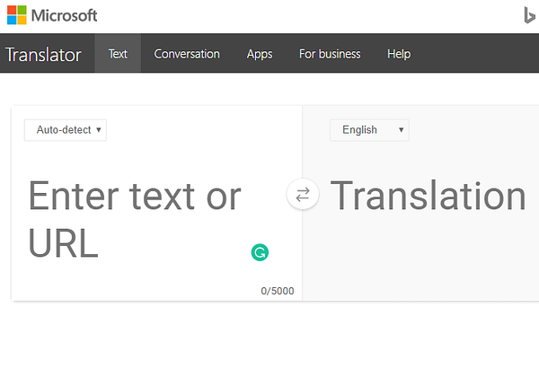Click blank area below the translator box

[x=269, y=341]
